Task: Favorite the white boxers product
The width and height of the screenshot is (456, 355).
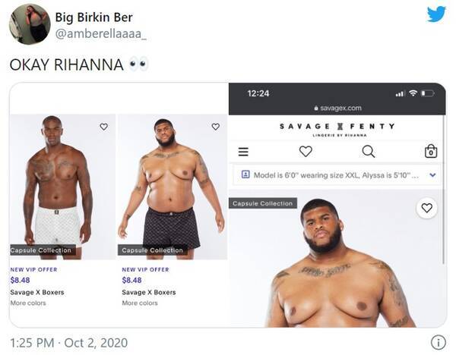Action: point(103,127)
